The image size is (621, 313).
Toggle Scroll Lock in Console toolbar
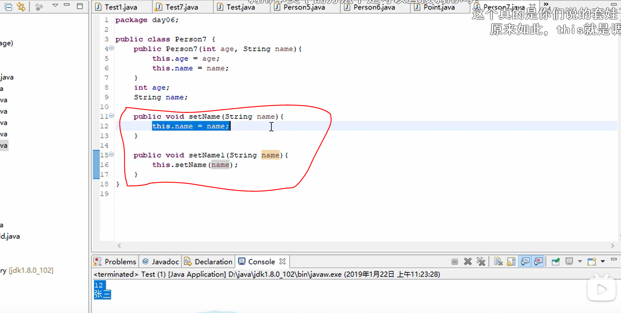coord(511,261)
